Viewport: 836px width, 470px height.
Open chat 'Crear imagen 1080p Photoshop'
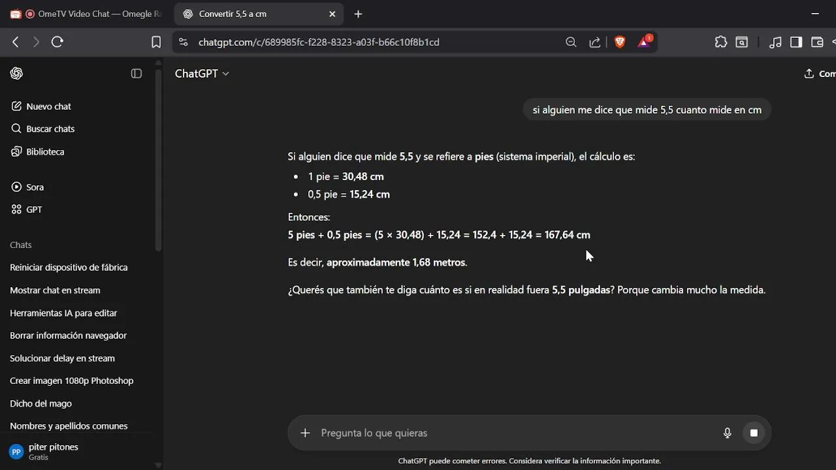tap(71, 381)
